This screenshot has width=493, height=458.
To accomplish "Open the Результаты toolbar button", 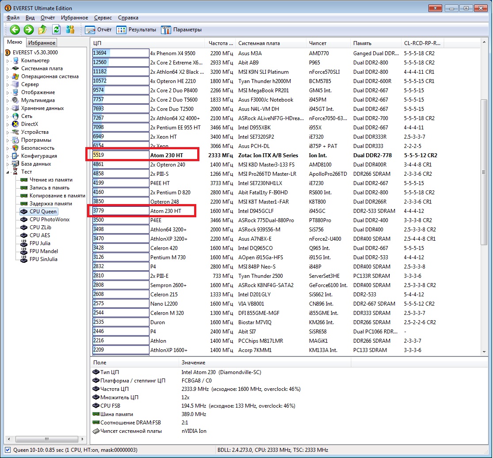I will pyautogui.click(x=136, y=30).
